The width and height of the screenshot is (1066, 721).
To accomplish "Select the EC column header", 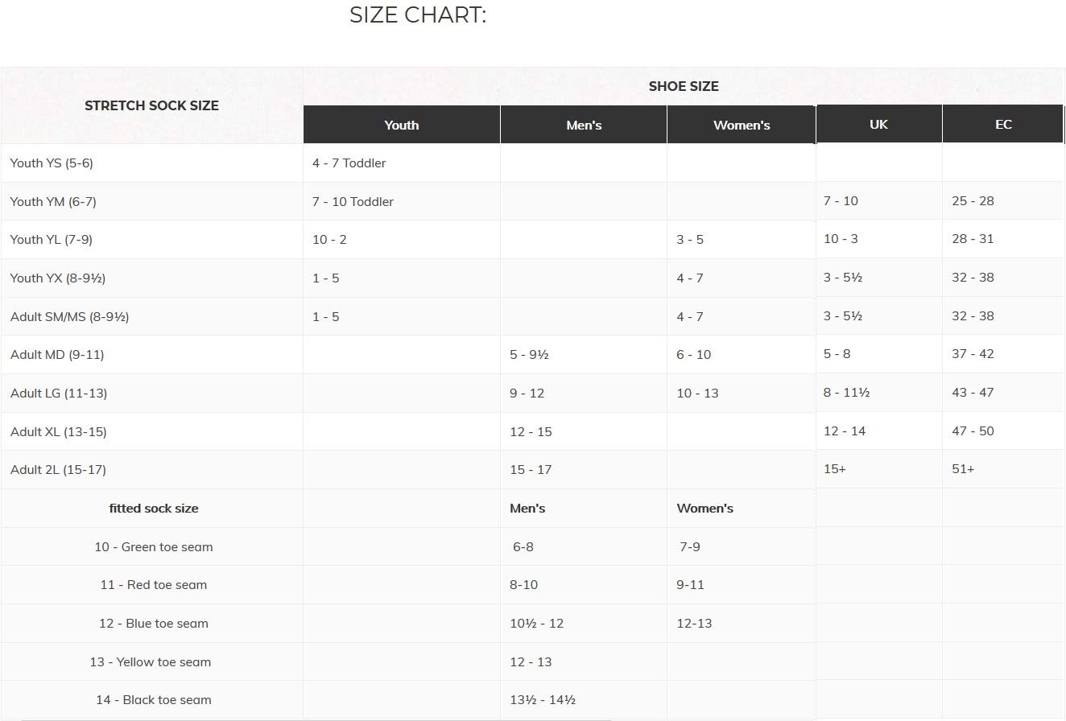I will click(x=1003, y=124).
